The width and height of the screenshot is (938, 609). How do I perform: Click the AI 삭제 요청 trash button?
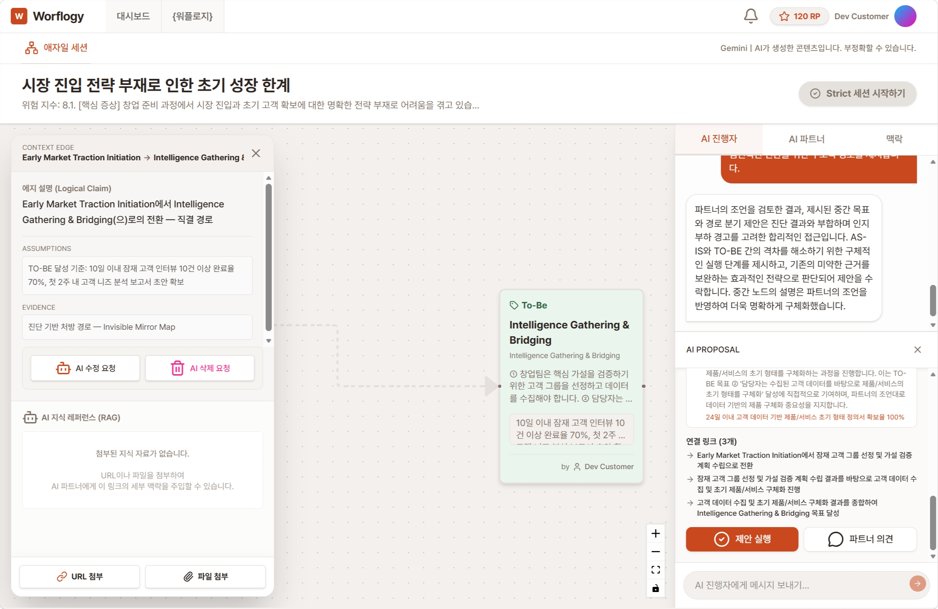200,368
